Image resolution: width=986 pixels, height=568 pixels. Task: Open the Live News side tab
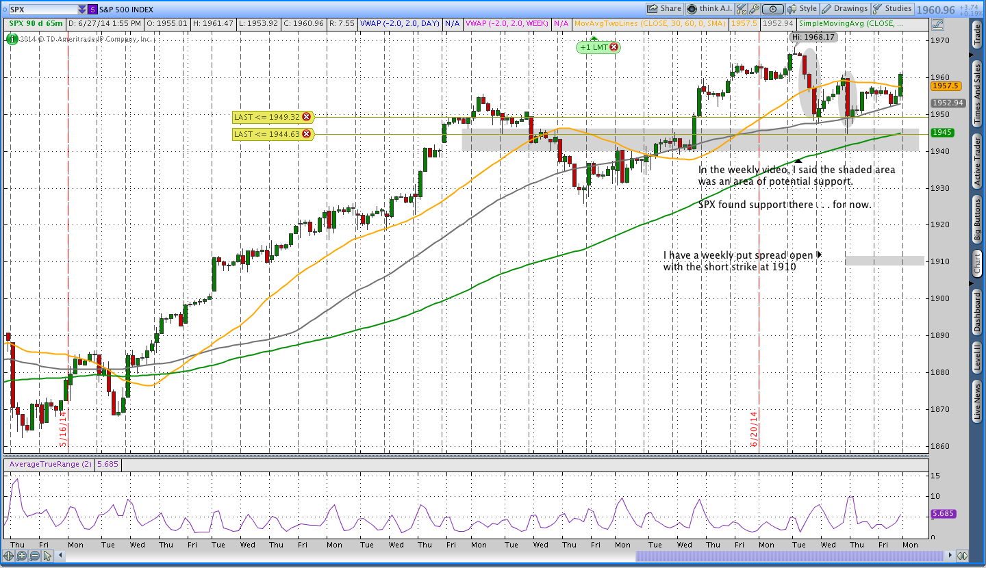tap(977, 401)
